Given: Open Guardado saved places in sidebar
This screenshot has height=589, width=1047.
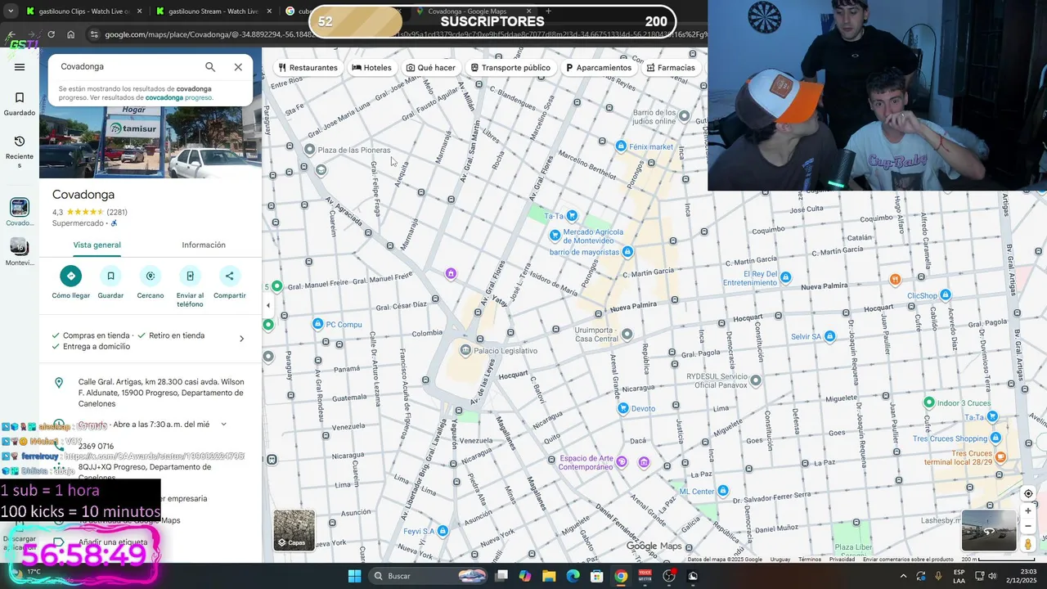Looking at the screenshot, I should [20, 104].
